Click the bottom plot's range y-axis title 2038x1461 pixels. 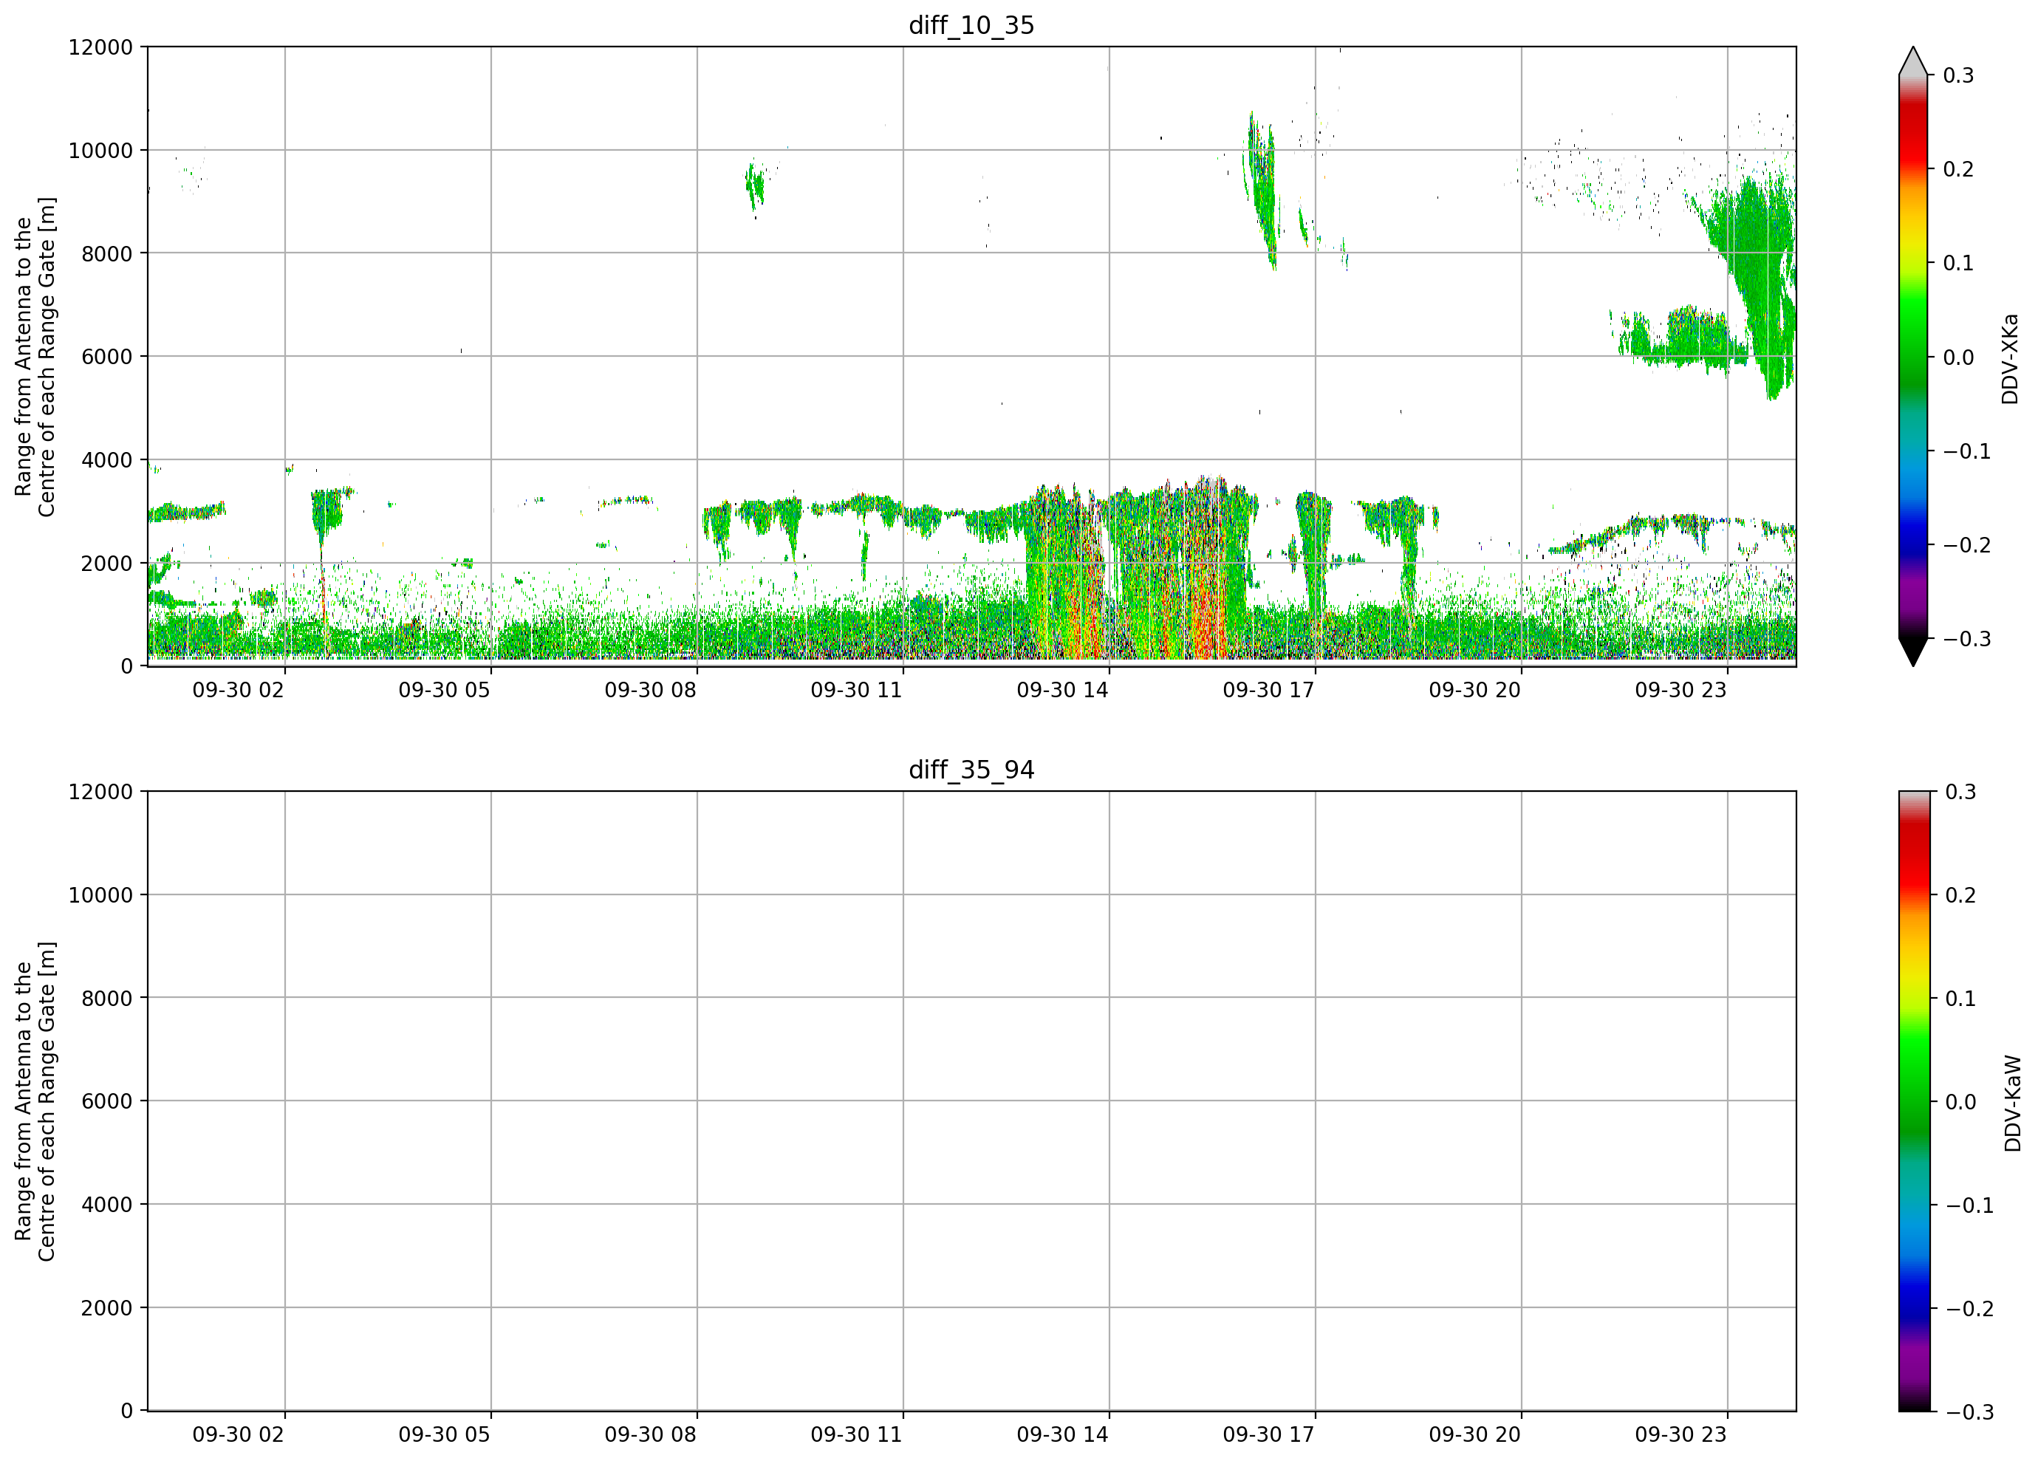tap(35, 1101)
